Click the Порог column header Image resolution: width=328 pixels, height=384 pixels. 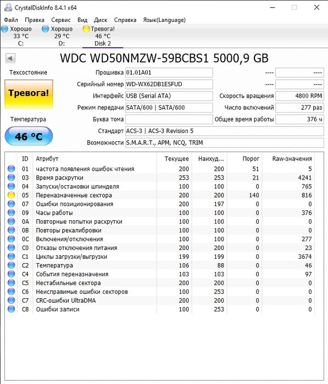click(x=244, y=159)
